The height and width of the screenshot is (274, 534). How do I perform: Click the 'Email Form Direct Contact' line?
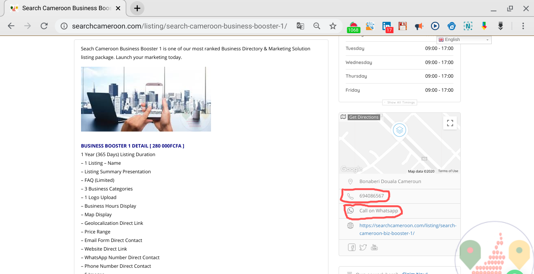(112, 240)
